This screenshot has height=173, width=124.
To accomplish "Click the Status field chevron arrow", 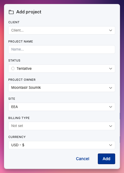I will (x=111, y=69).
